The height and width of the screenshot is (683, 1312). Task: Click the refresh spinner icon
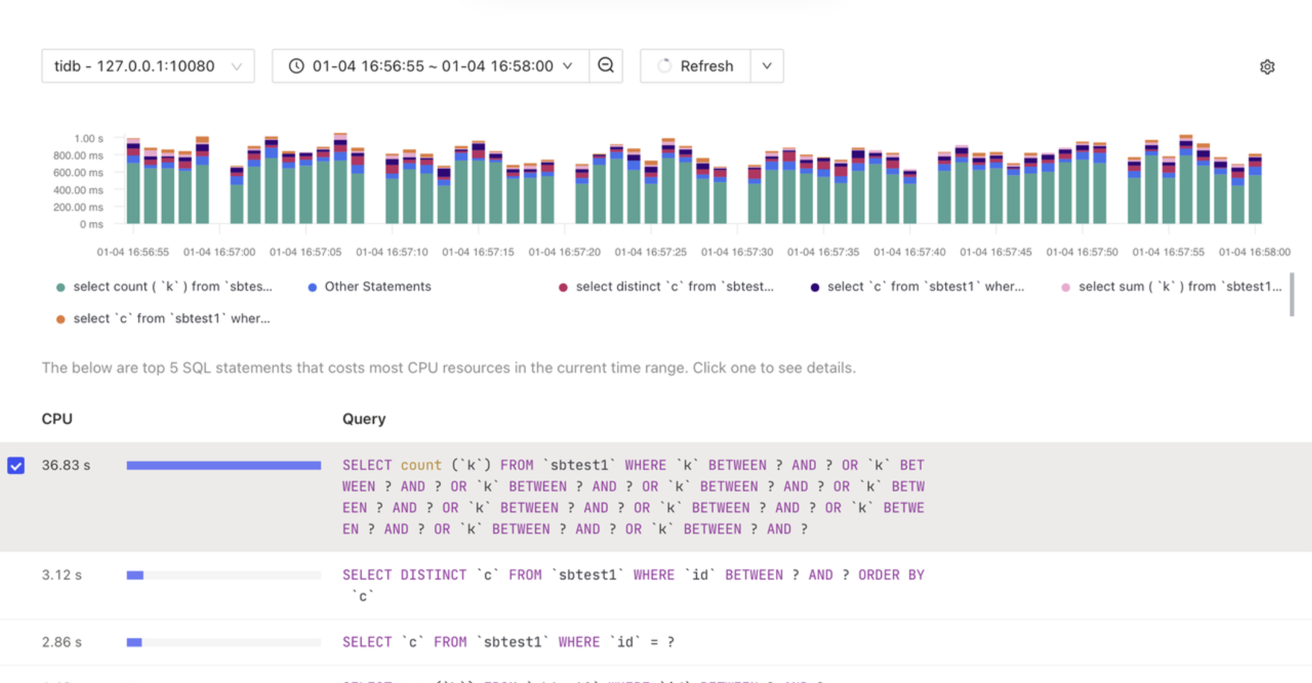tap(665, 65)
